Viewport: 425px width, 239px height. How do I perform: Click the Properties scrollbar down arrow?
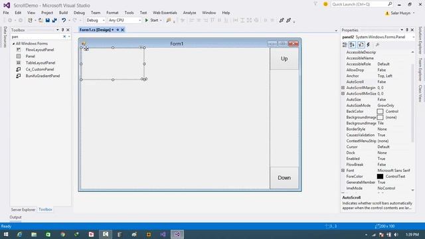point(412,191)
